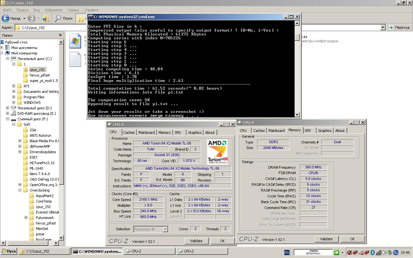Open the volume speaker tray icon
The image size is (413, 258).
(384, 253)
